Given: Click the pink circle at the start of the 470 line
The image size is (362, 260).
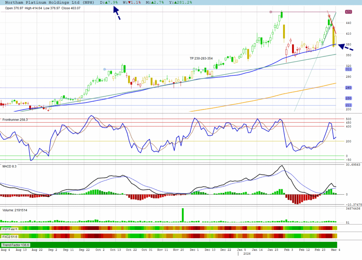Looking at the screenshot, I should (x=271, y=12).
